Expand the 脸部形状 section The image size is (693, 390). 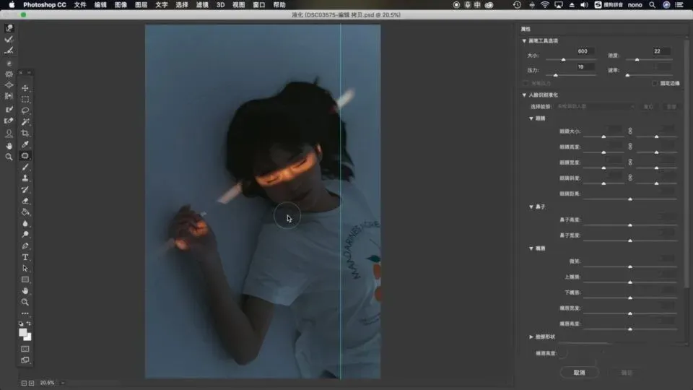click(531, 337)
